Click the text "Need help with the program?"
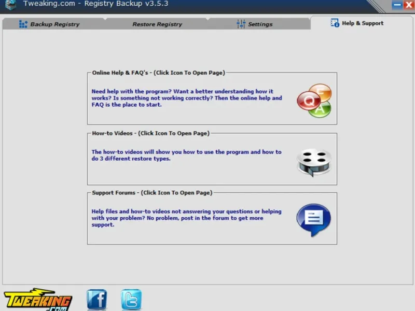The height and width of the screenshot is (311, 415). tap(132, 92)
